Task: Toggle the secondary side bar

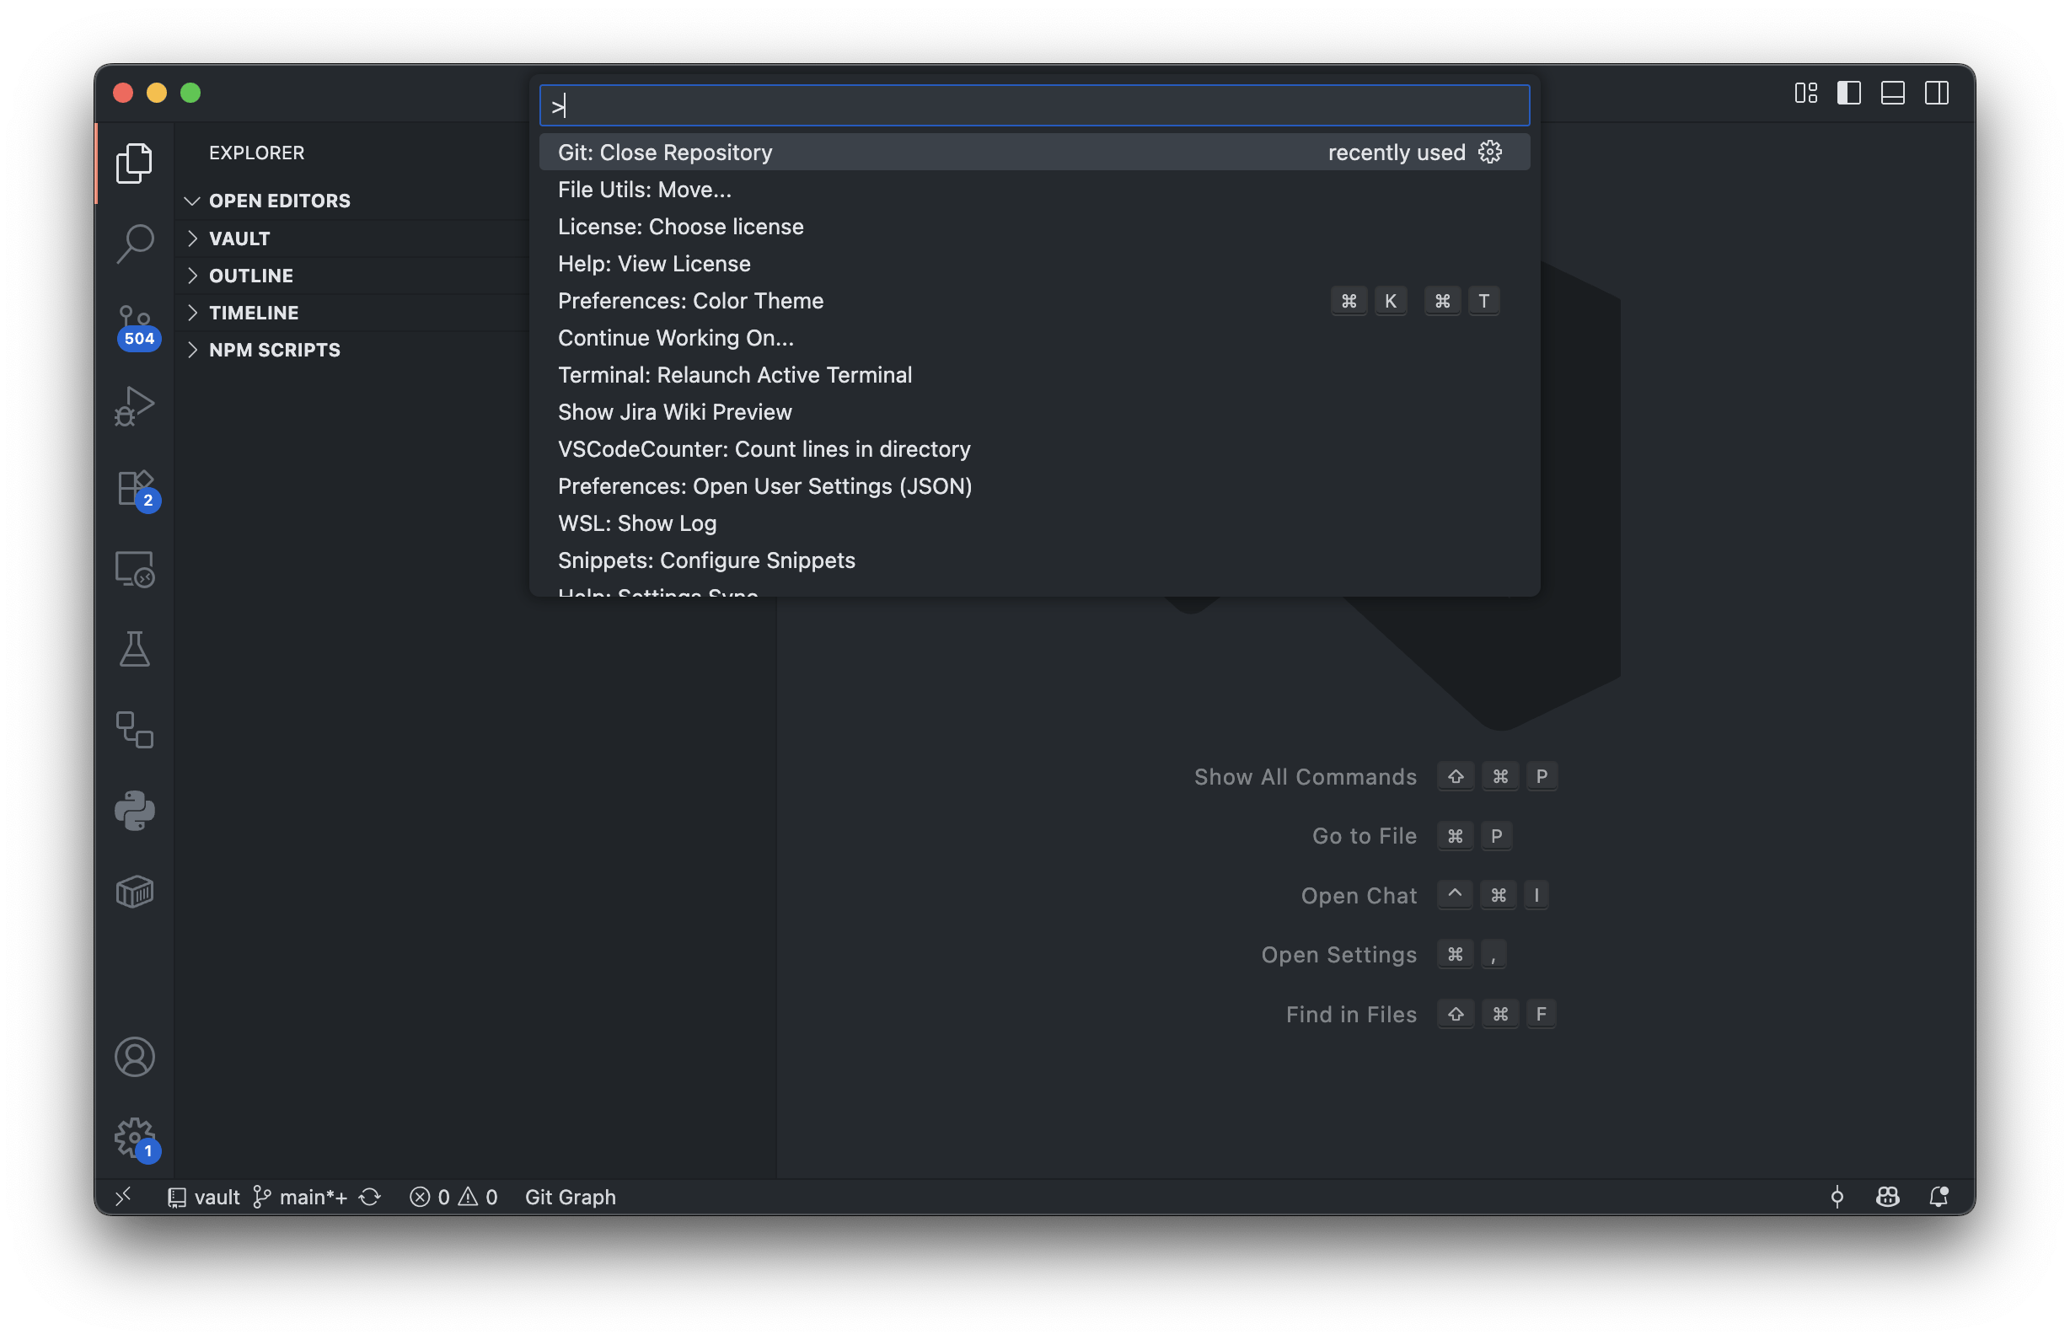Action: click(1936, 93)
